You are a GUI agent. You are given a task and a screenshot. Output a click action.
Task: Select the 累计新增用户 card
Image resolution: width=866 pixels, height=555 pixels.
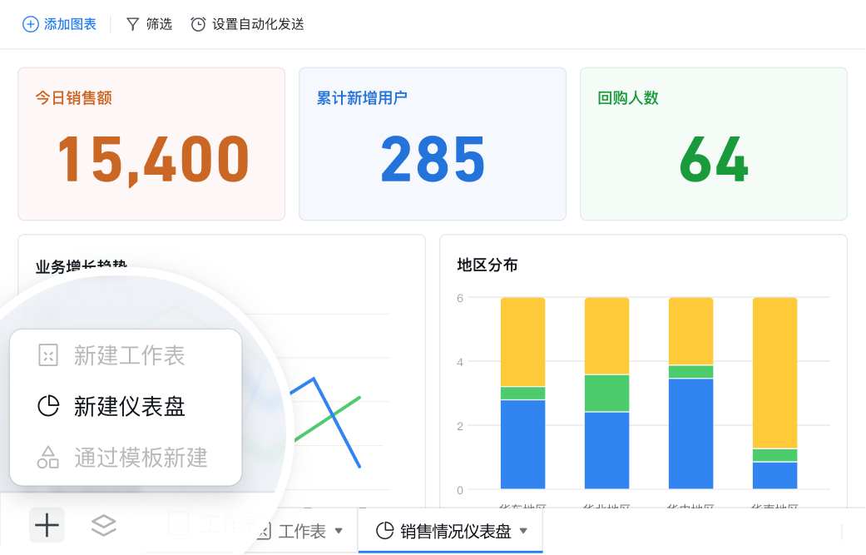click(433, 144)
